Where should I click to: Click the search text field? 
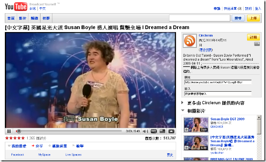click(x=199, y=18)
